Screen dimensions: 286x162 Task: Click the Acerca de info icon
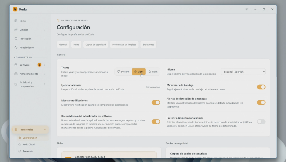20,151
